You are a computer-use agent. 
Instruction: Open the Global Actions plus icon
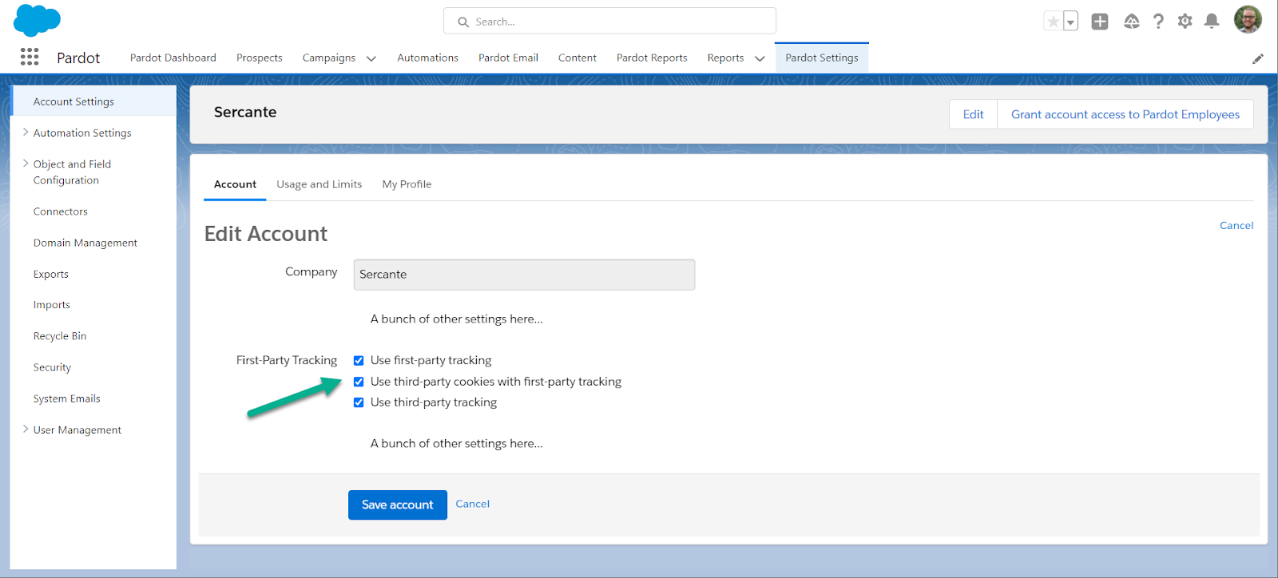tap(1100, 22)
